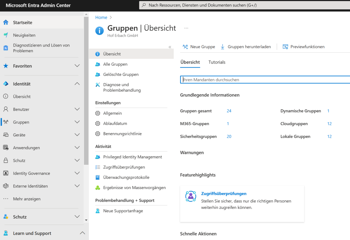Open the Benutzer section icon
This screenshot has width=350, height=240.
pyautogui.click(x=6, y=109)
